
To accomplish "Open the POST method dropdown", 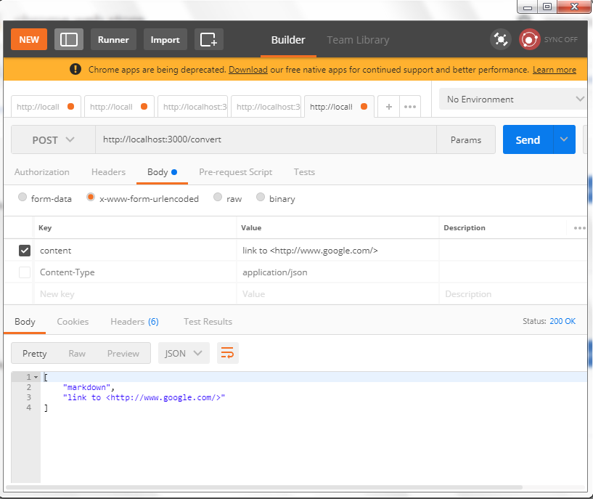I will [x=53, y=139].
